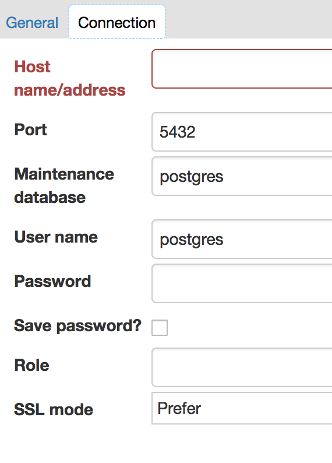This screenshot has height=463, width=332.
Task: Click the red Host name/address label
Action: tap(70, 78)
